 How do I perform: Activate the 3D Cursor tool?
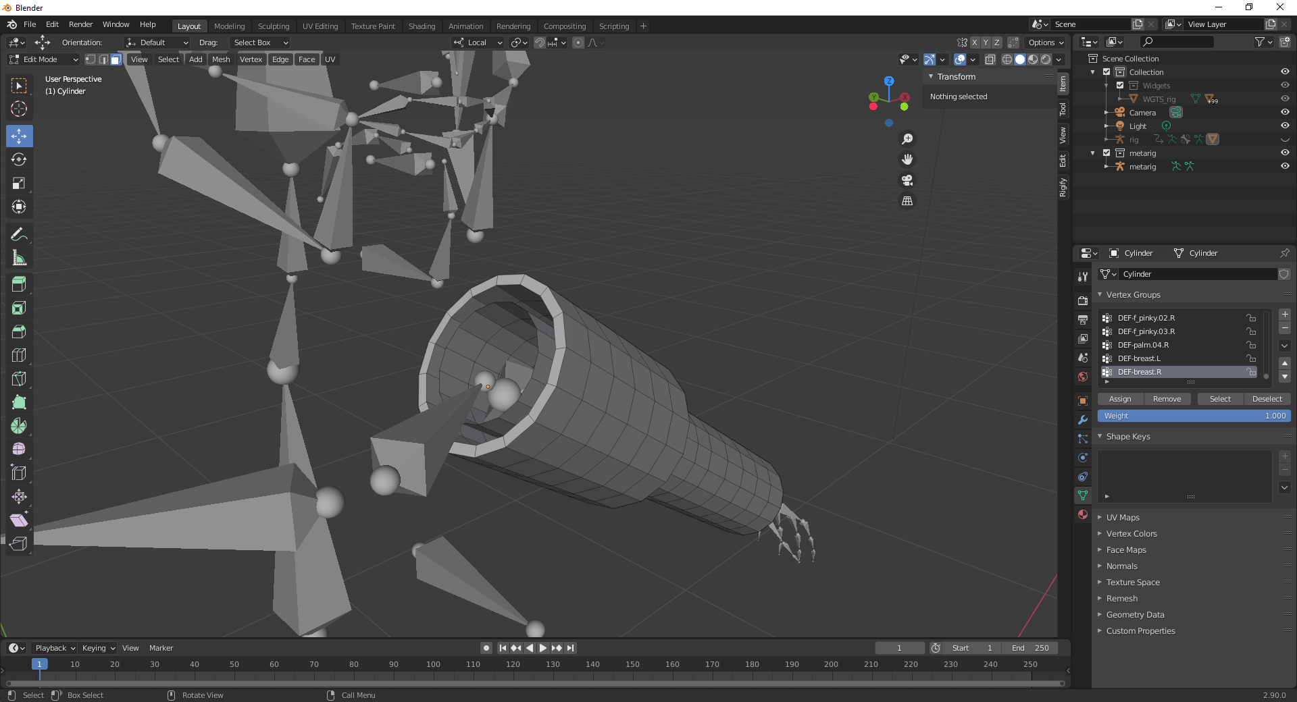click(x=19, y=109)
